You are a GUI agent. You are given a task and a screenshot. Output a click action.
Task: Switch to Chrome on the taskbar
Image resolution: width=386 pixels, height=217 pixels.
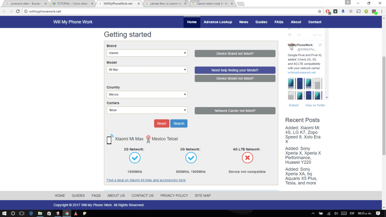coord(67,213)
